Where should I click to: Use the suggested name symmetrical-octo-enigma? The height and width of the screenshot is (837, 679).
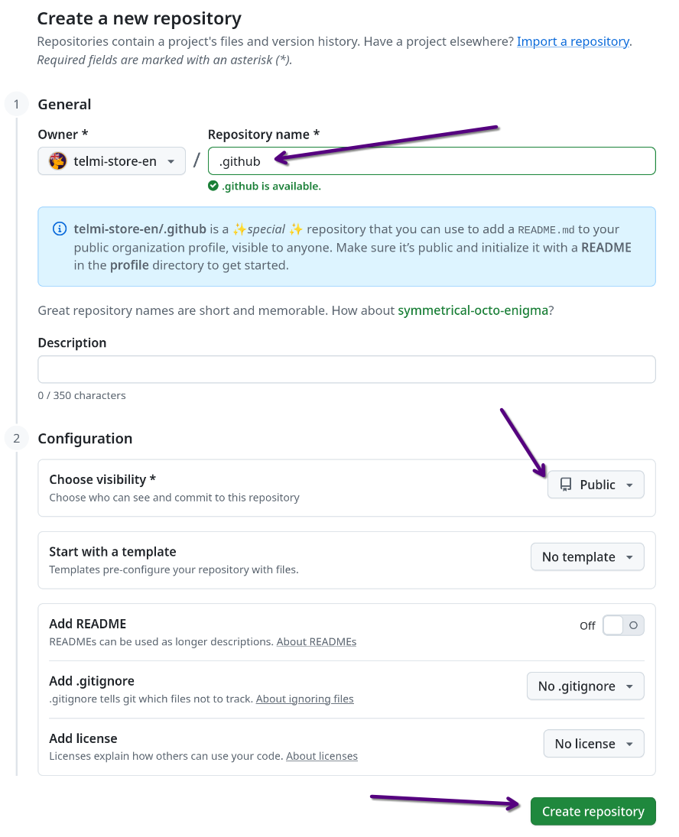(472, 311)
